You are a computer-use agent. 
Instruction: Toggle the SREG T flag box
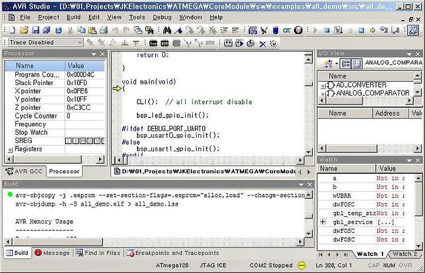76,141
